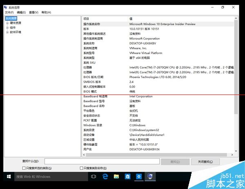
Task: Open the 帮助(H) menu
Action: pos(45,12)
